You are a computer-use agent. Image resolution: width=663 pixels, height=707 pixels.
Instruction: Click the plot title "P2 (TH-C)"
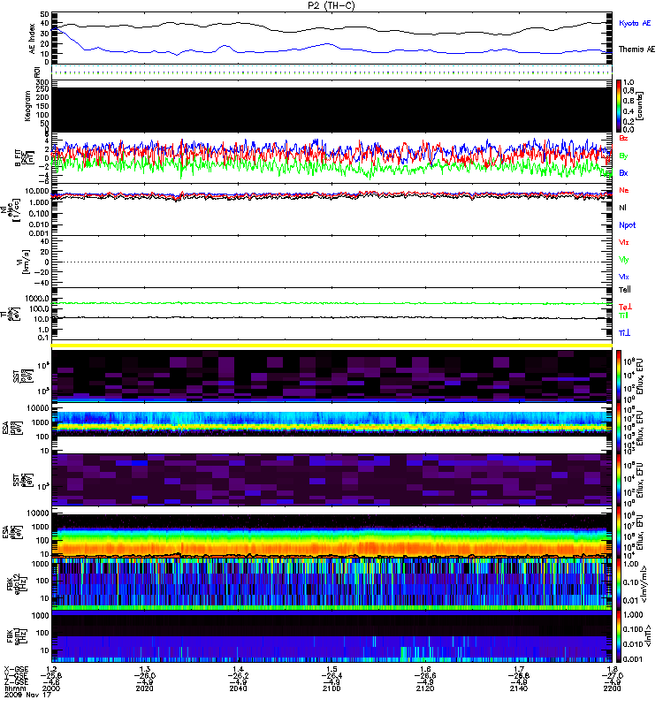tap(331, 5)
